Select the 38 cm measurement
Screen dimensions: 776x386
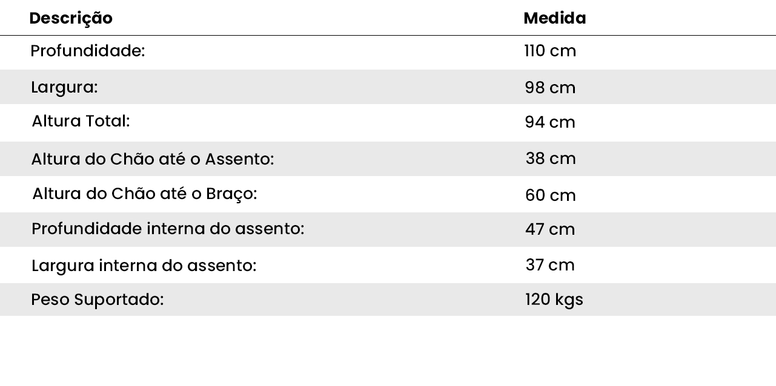[550, 159]
